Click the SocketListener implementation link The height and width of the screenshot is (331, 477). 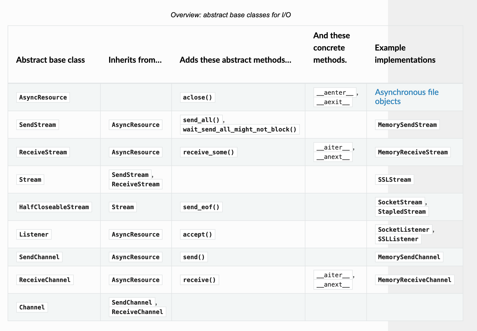pos(403,230)
